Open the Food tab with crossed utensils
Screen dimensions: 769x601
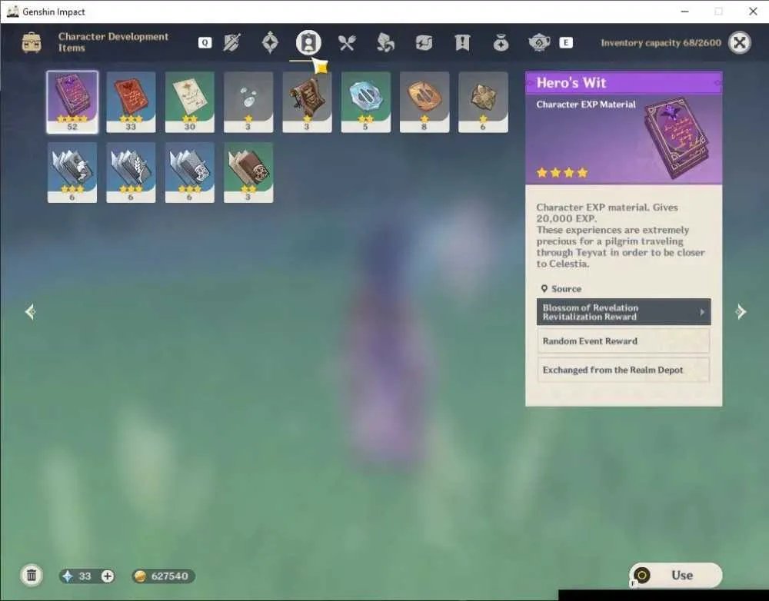pos(346,43)
